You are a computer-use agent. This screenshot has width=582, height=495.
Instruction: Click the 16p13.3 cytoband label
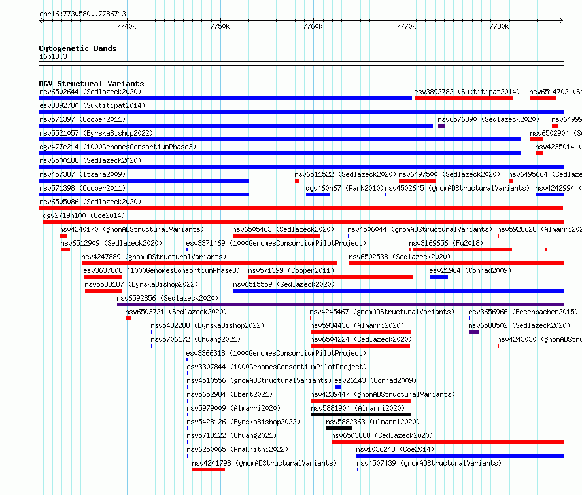point(53,56)
